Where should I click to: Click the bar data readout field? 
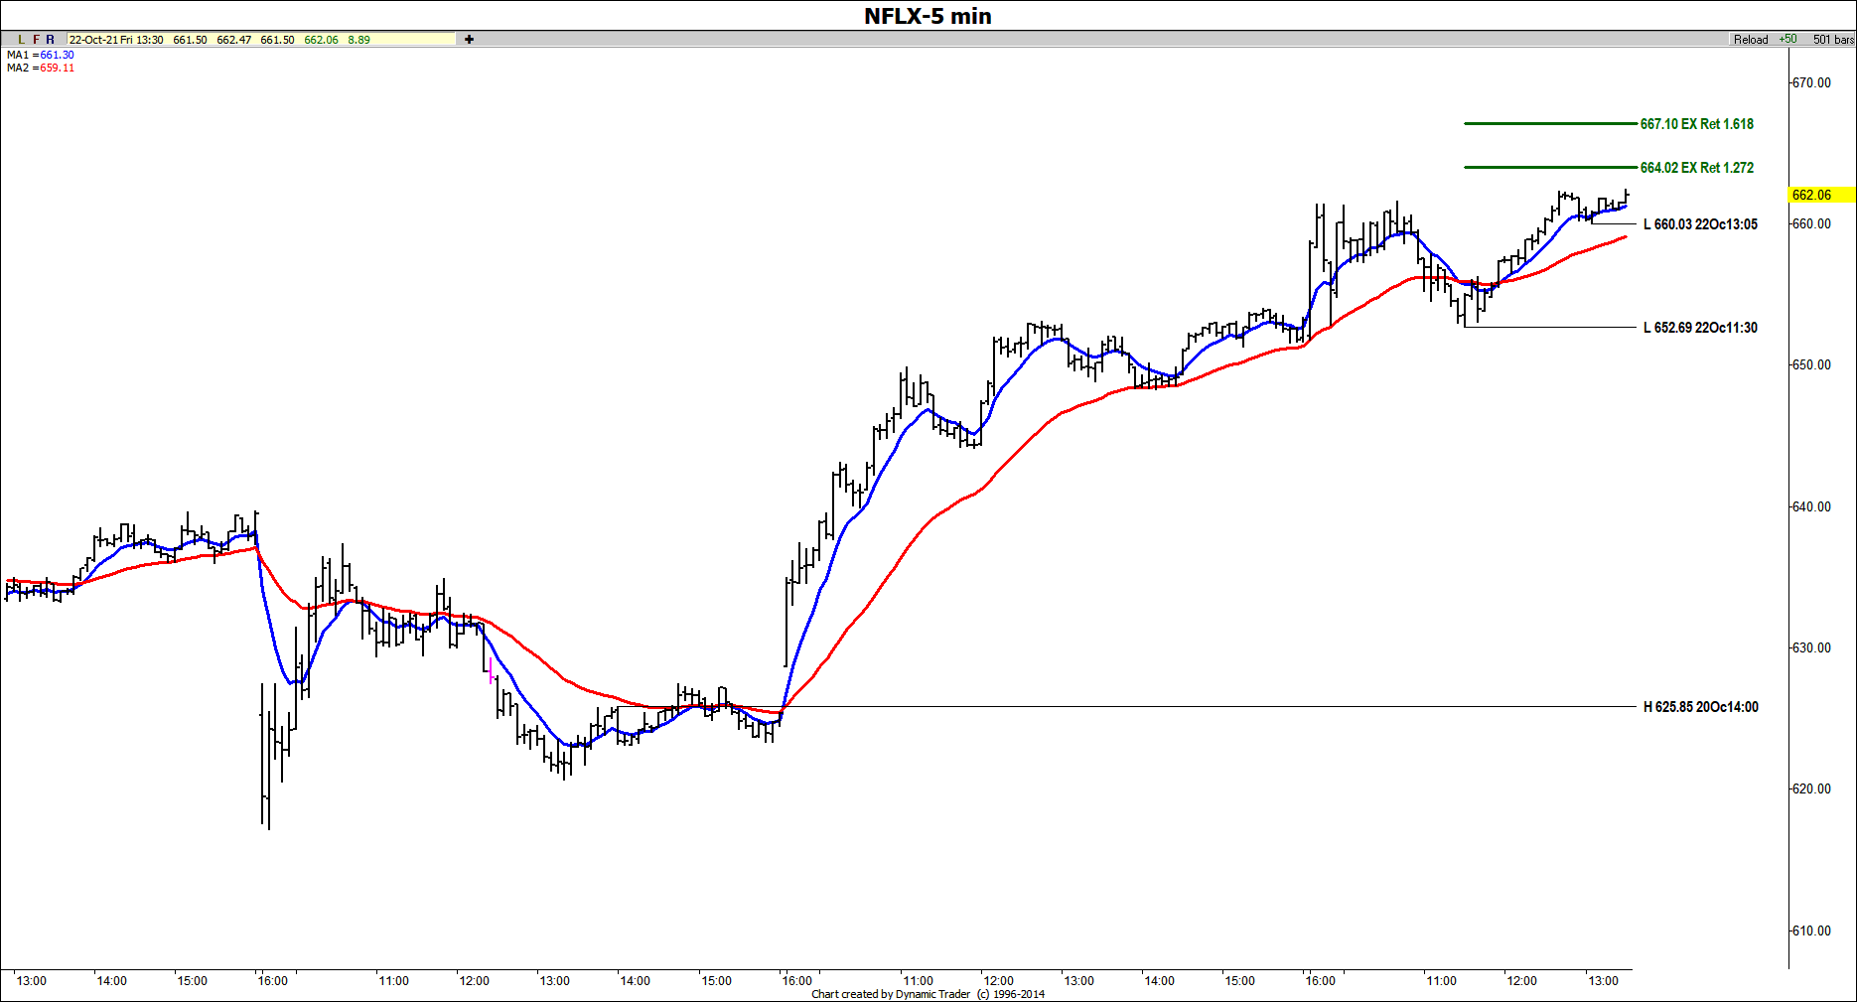261,40
